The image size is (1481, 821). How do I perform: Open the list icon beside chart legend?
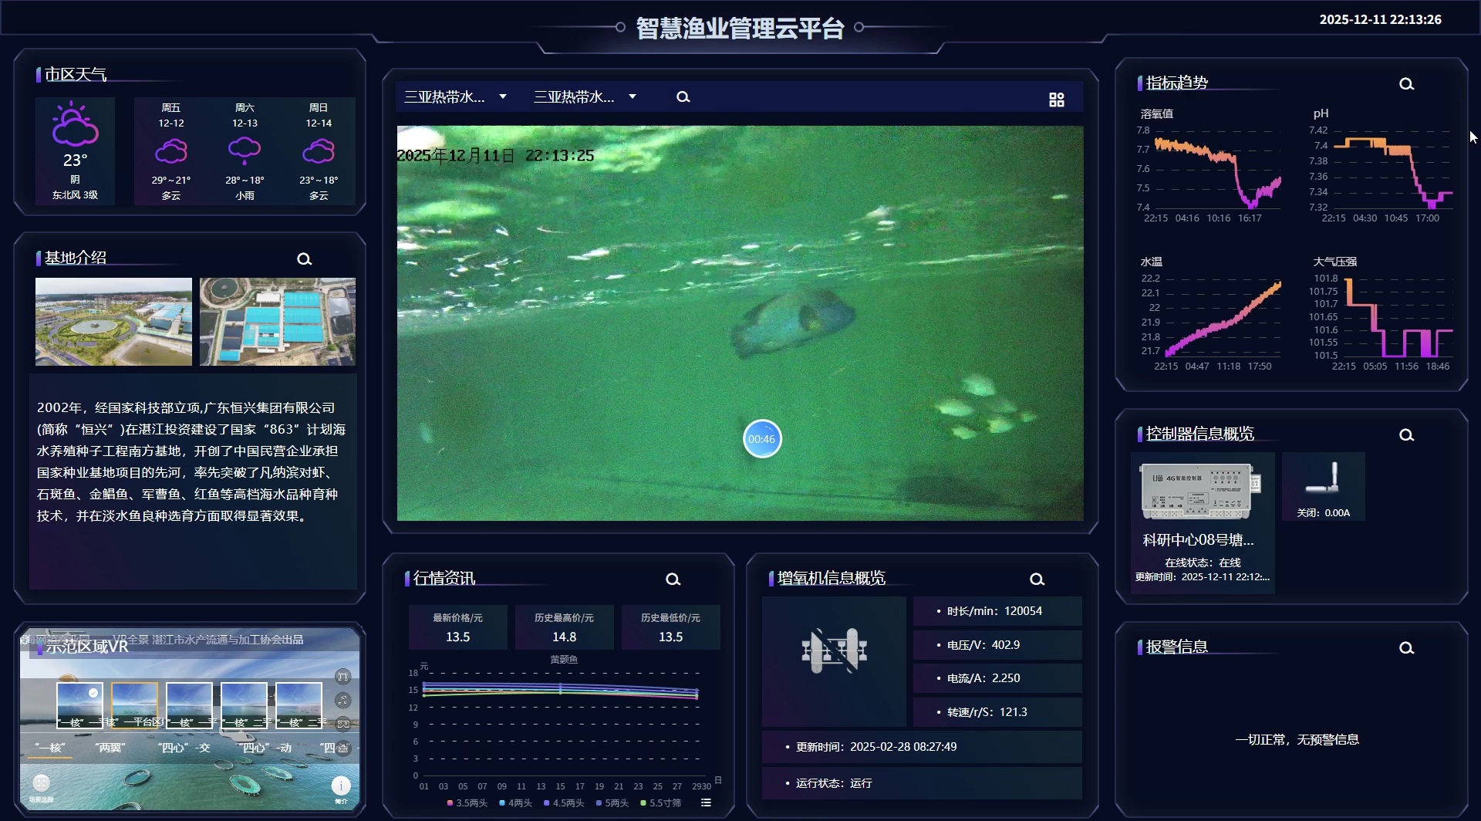[706, 803]
